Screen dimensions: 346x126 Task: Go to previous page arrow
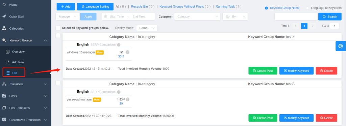[x=296, y=26]
